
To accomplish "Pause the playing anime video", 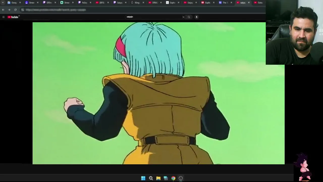I will [x=158, y=93].
